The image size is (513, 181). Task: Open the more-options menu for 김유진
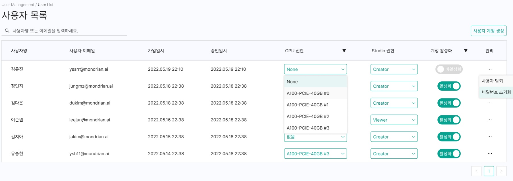489,69
